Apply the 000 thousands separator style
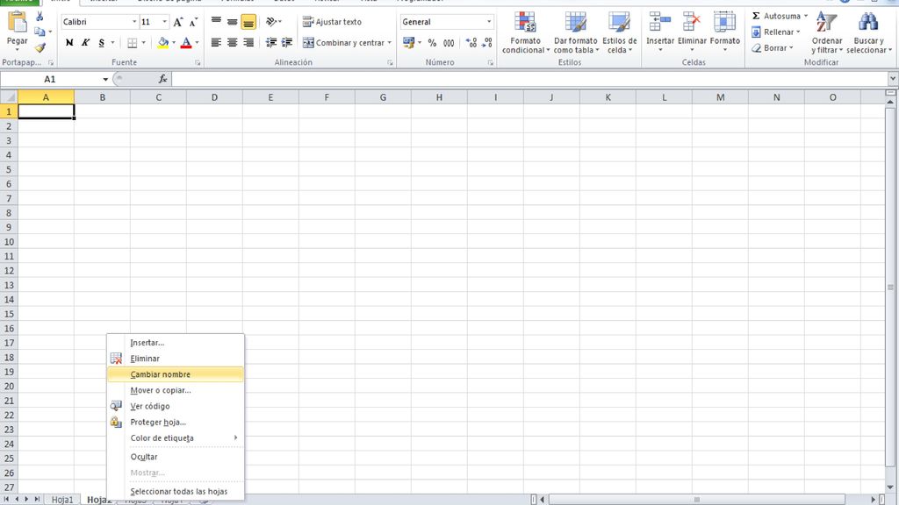The width and height of the screenshot is (899, 505). pyautogui.click(x=449, y=43)
